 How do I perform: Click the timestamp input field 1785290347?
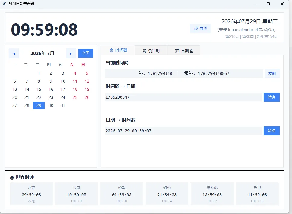coord(183,97)
